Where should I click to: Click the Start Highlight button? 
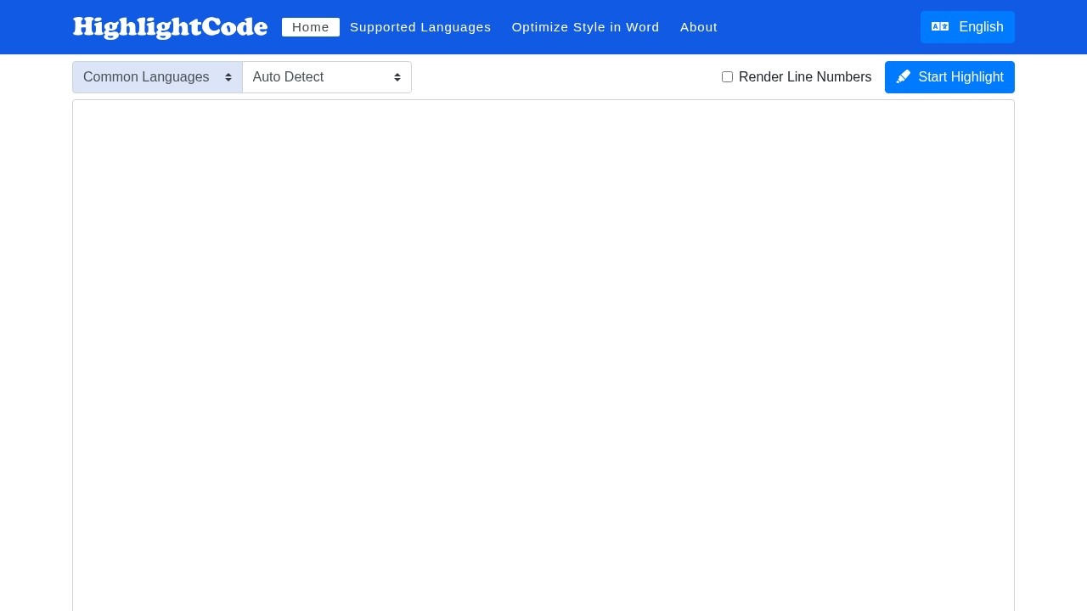(949, 77)
